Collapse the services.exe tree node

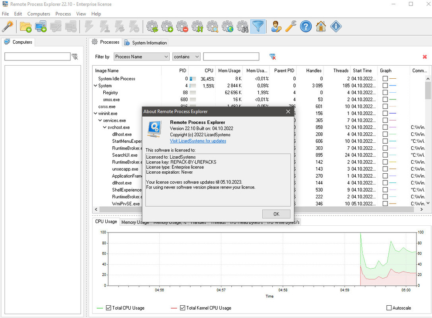(x=100, y=120)
